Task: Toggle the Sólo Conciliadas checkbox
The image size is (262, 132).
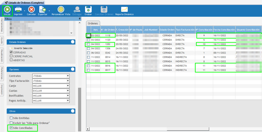Action: (11, 128)
